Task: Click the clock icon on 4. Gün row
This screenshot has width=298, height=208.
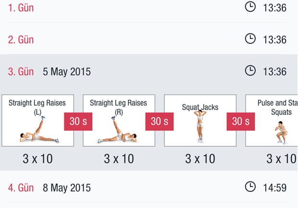Action: click(250, 187)
